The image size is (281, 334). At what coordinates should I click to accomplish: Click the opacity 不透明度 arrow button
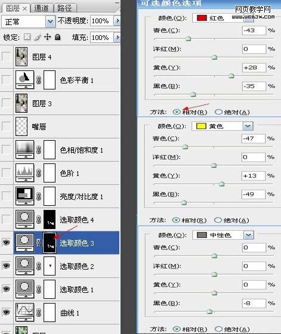coord(118,21)
